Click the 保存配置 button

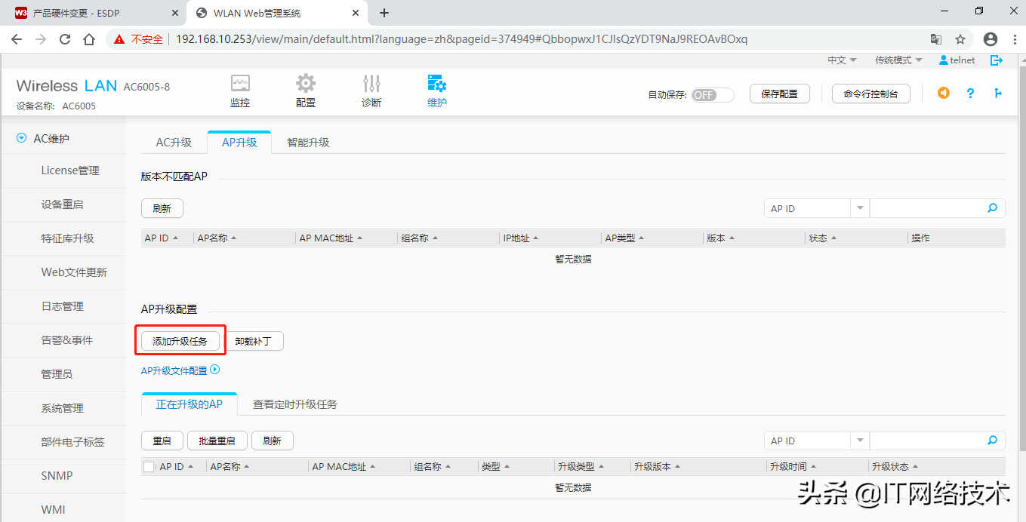pyautogui.click(x=779, y=94)
